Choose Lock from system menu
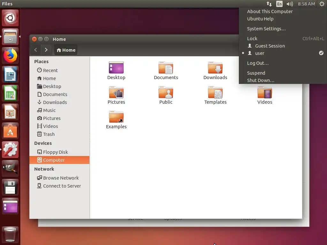Screen dimensions: 327x245 283,39
